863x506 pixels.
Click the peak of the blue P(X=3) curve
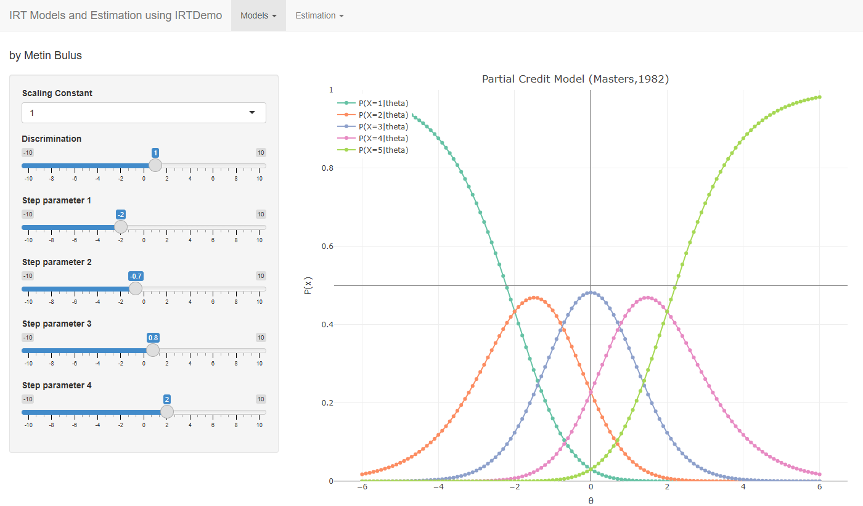pyautogui.click(x=591, y=292)
